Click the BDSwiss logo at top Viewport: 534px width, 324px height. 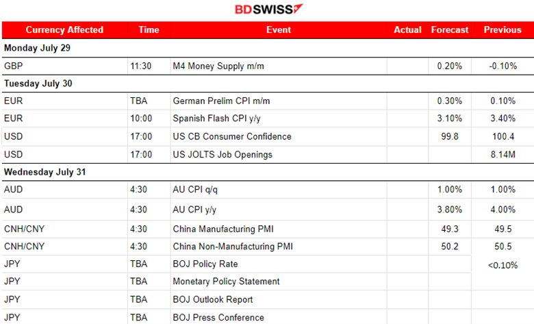point(268,10)
